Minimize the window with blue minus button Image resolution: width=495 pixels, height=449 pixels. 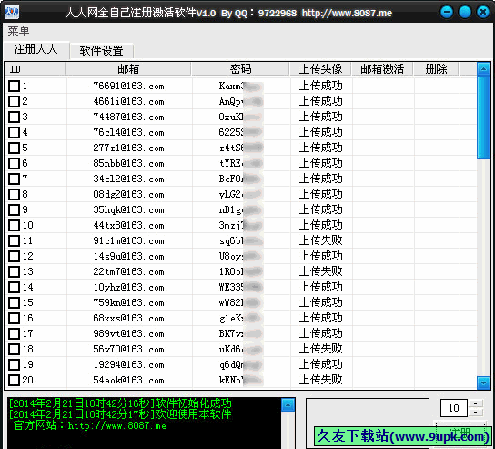(x=447, y=13)
